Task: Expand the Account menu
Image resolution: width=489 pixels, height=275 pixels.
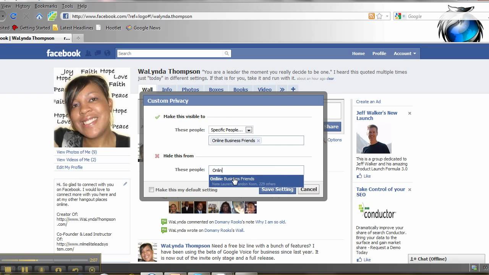Action: [x=405, y=53]
